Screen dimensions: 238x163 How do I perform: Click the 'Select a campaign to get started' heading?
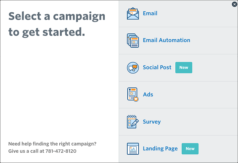click(x=57, y=24)
